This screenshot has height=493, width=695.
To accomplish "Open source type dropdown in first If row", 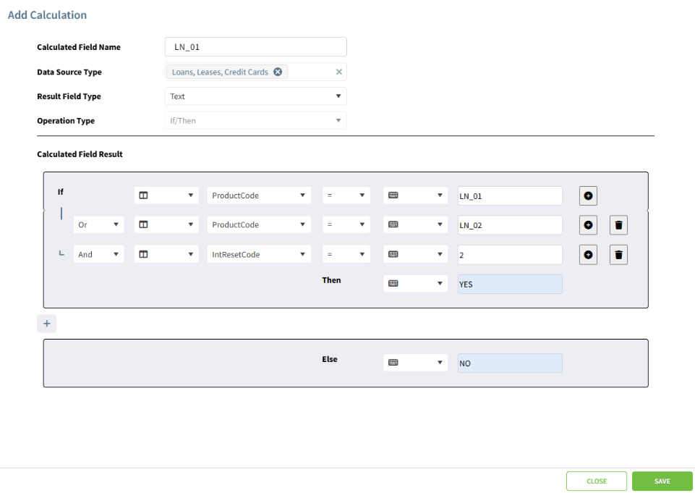I will point(166,195).
